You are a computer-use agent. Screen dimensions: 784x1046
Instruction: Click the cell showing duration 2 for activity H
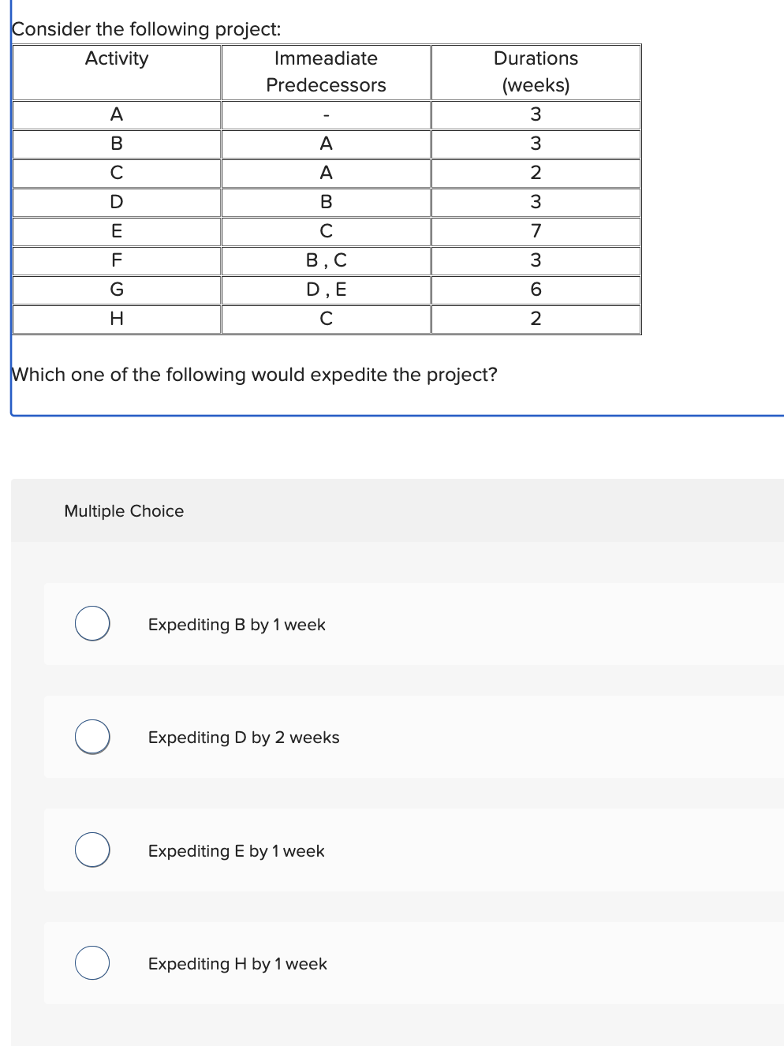click(536, 319)
